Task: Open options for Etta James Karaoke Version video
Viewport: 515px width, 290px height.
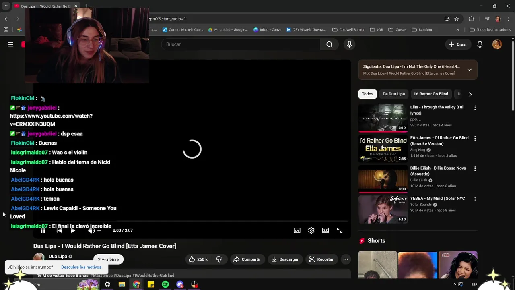Action: tap(475, 138)
